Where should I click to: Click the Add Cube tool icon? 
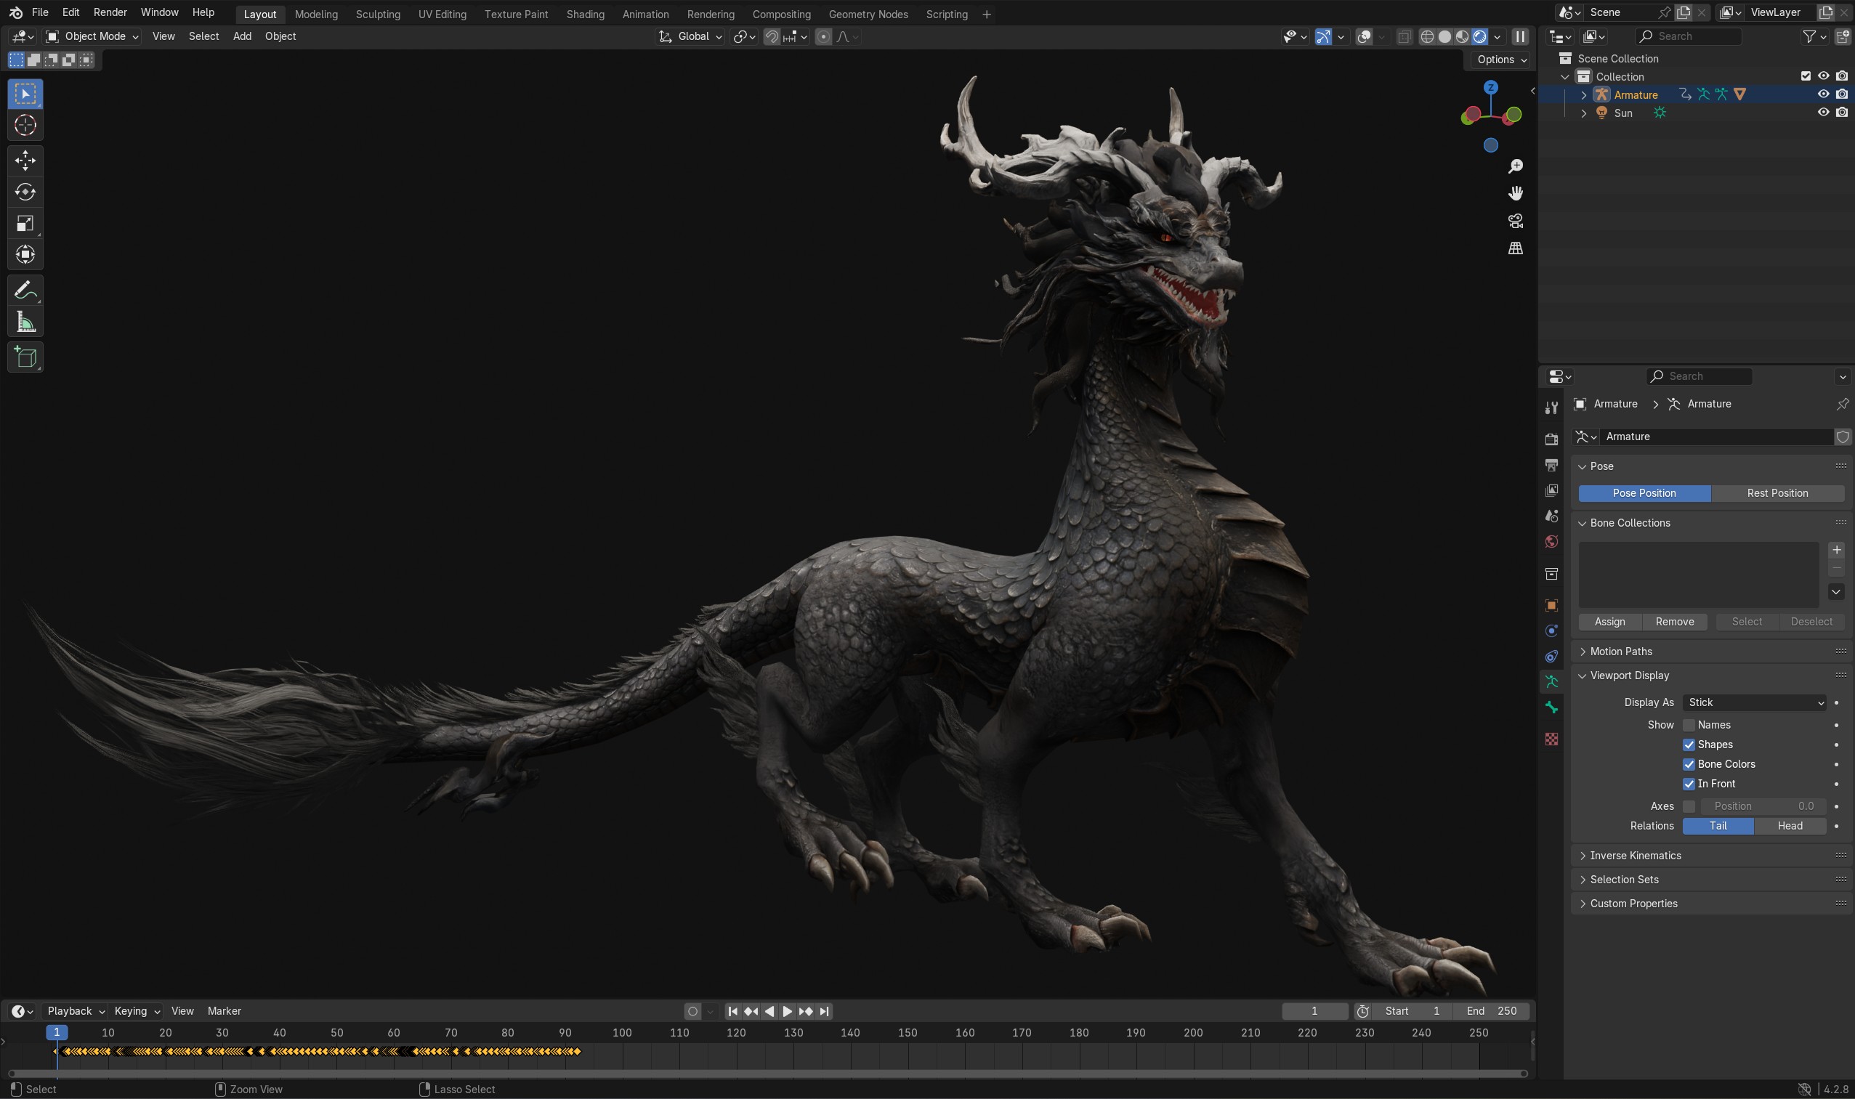(x=25, y=357)
